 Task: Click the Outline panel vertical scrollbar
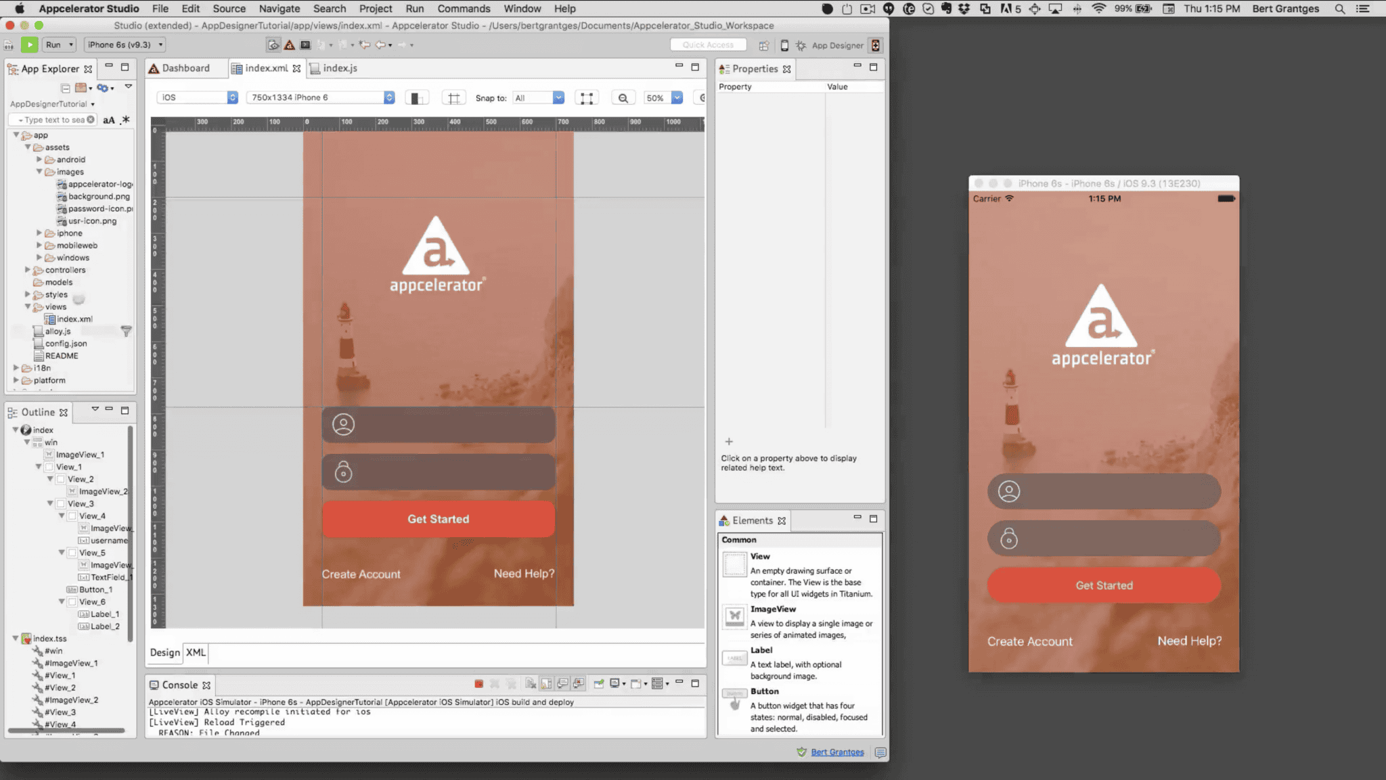click(129, 533)
